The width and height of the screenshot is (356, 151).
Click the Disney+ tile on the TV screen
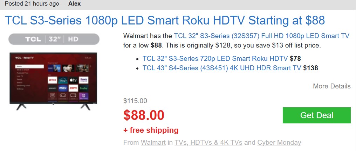point(63,80)
